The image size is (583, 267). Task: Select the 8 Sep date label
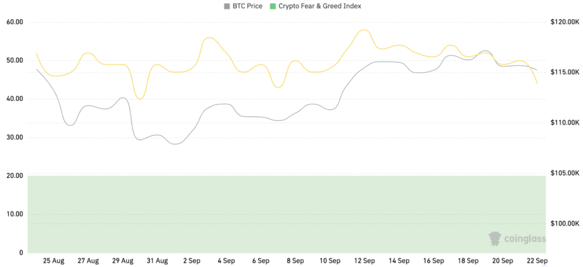[x=295, y=261]
